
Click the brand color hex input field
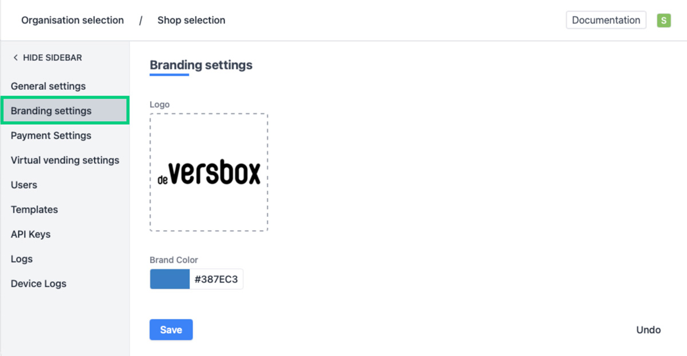pos(216,279)
